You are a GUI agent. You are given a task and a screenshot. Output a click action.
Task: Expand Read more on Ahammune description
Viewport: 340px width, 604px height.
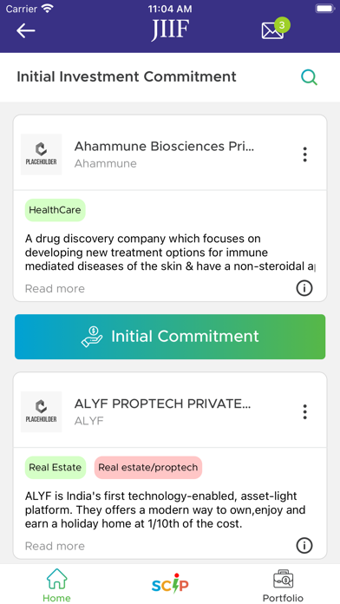55,288
